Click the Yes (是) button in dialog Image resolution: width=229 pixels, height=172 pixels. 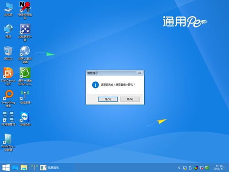(108, 99)
